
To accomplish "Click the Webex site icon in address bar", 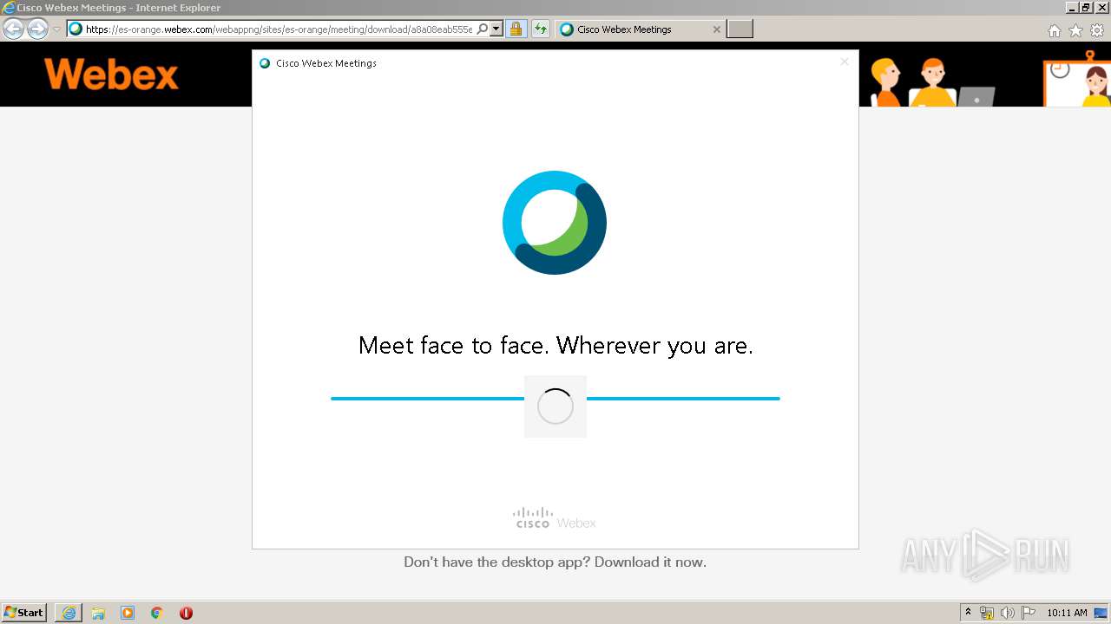I will [x=76, y=29].
